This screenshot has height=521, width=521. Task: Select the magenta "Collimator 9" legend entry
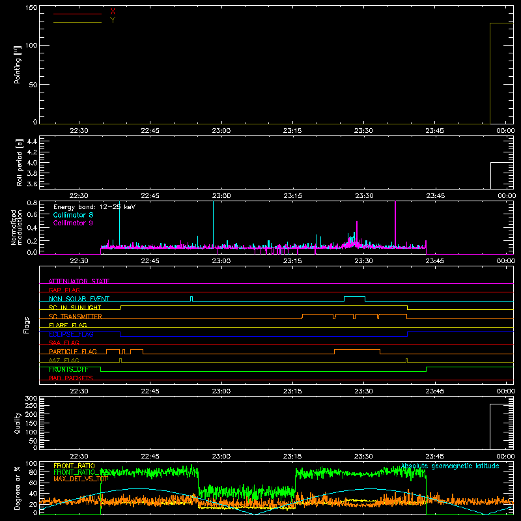coord(73,223)
